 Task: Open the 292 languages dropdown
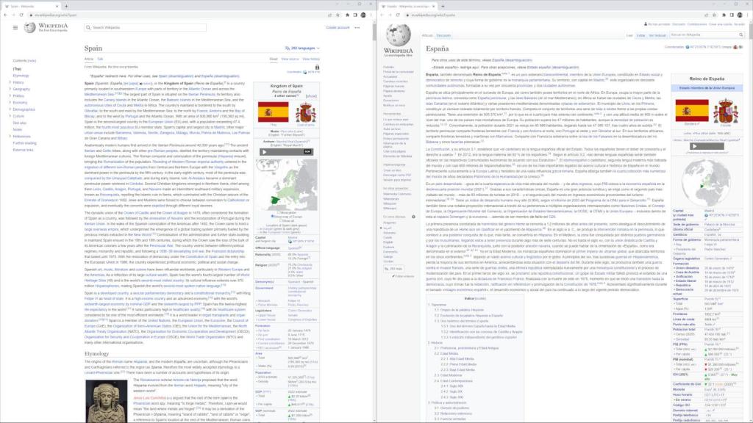click(x=302, y=48)
